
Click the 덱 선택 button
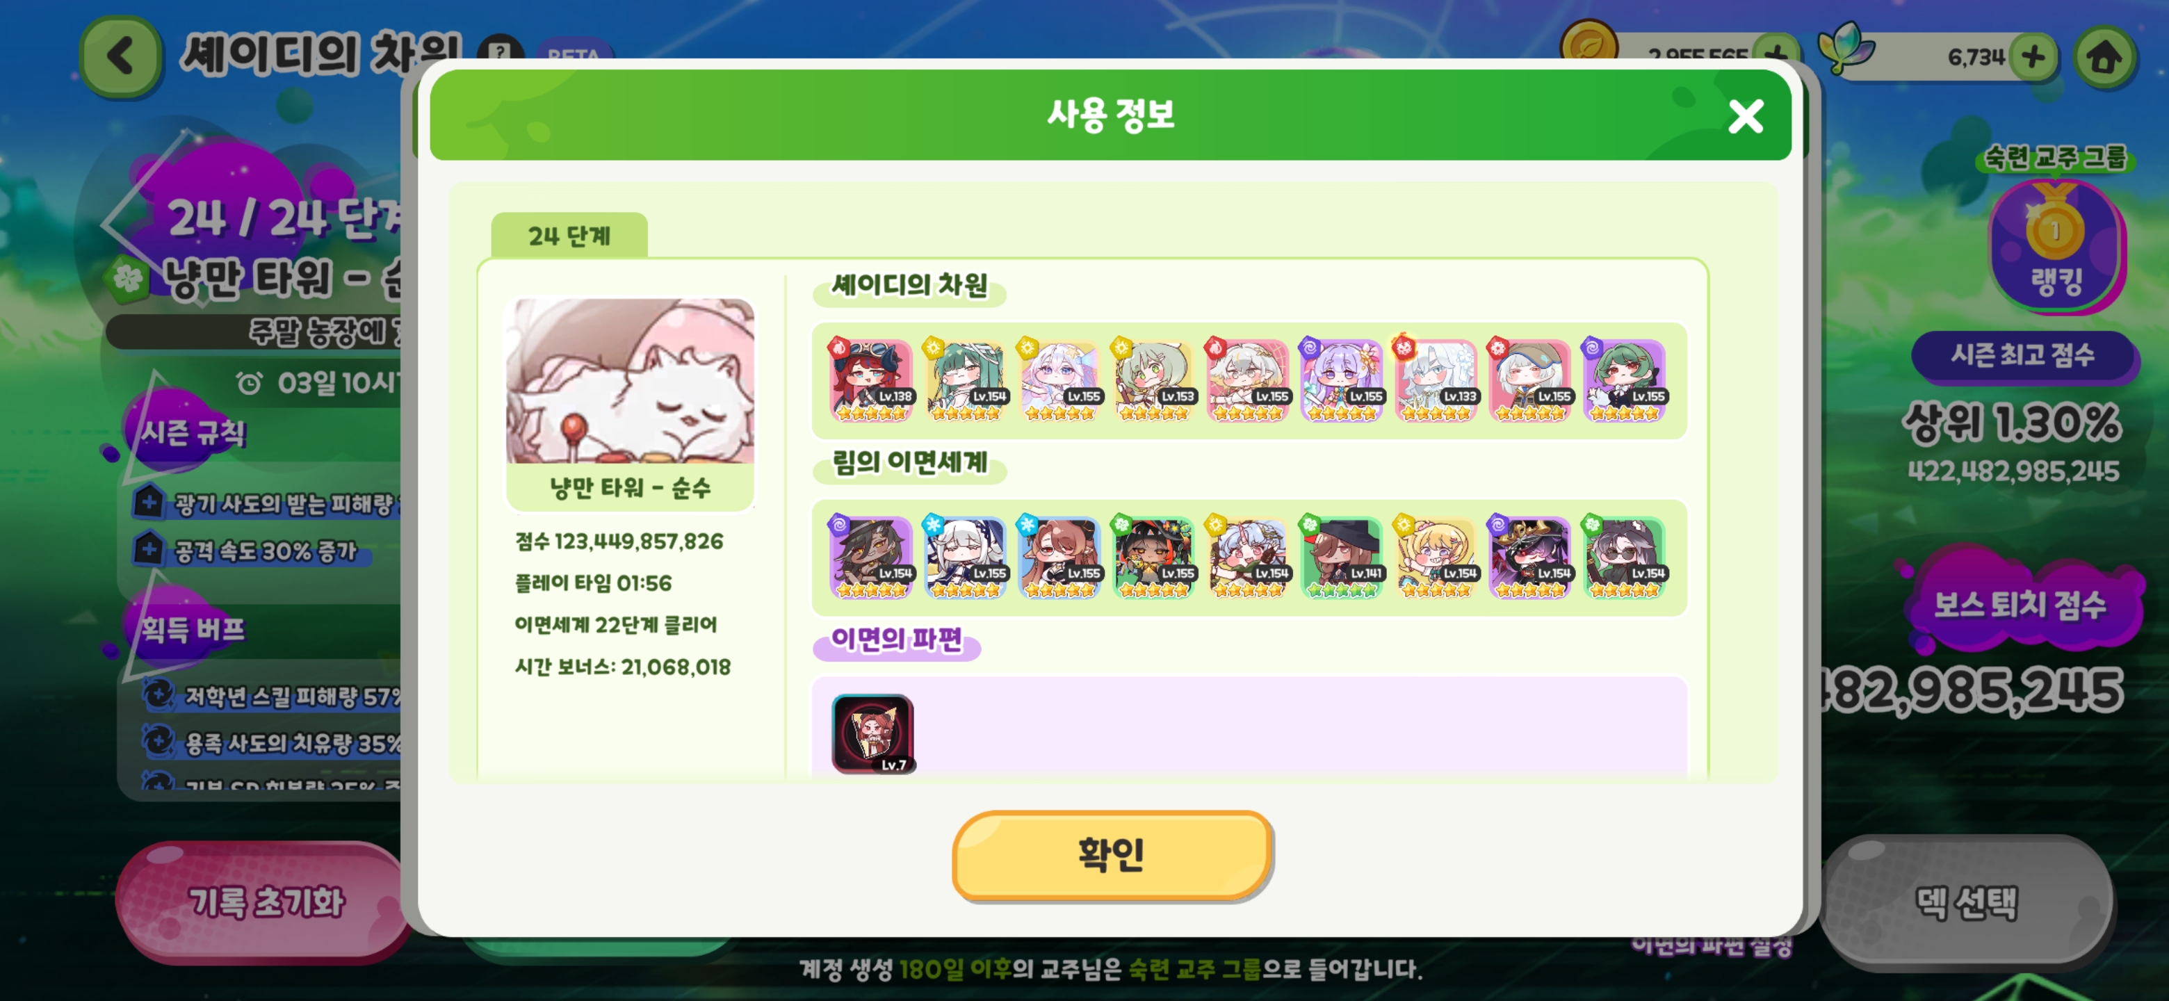1966,902
